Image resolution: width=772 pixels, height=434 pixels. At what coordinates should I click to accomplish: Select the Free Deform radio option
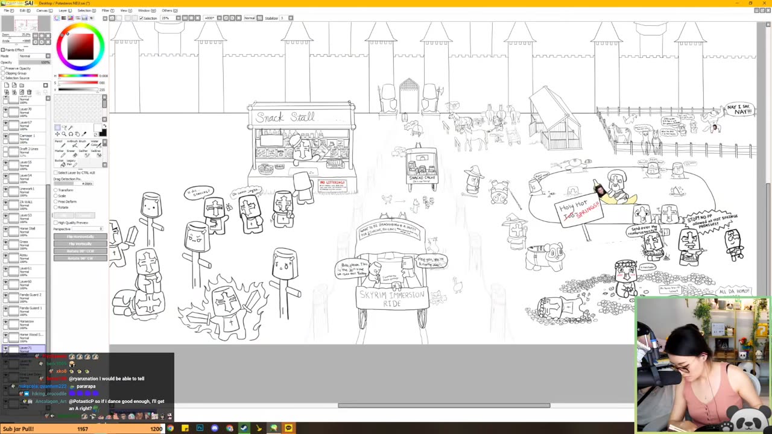tap(56, 202)
